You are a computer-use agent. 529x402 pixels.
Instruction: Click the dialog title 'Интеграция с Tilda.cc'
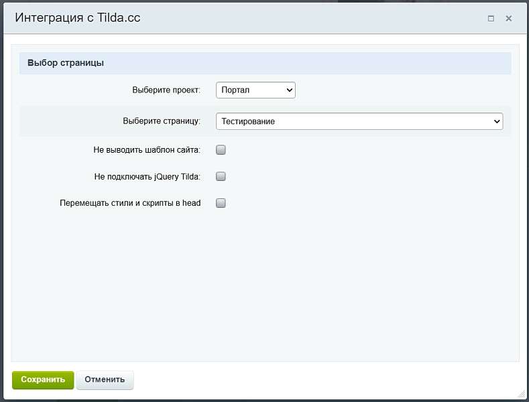click(78, 17)
